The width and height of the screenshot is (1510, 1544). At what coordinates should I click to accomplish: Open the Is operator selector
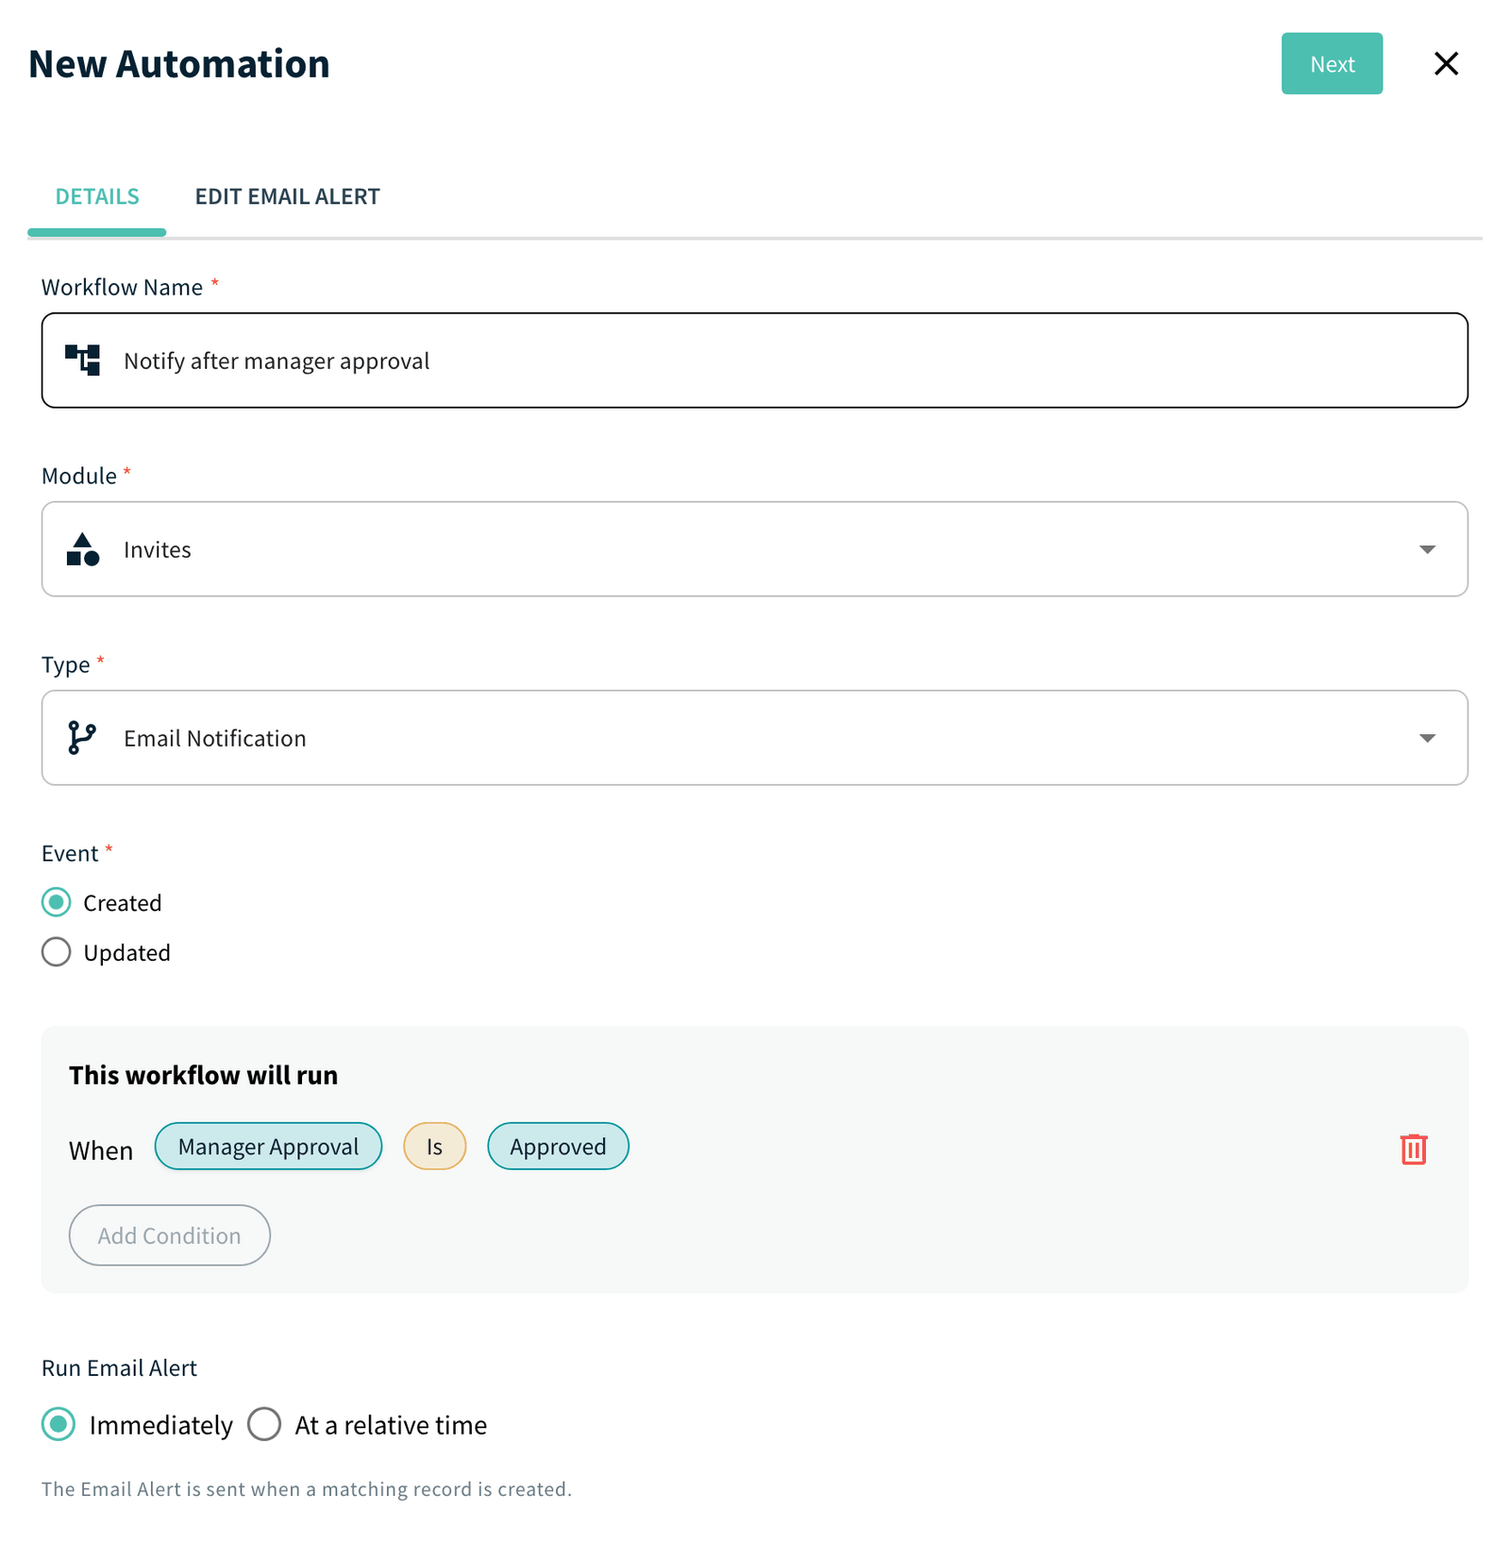pos(434,1146)
